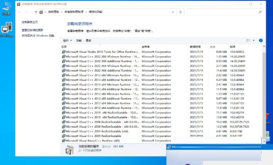Click version cell 10.0.60833
273x165 pixels.
point(237,52)
